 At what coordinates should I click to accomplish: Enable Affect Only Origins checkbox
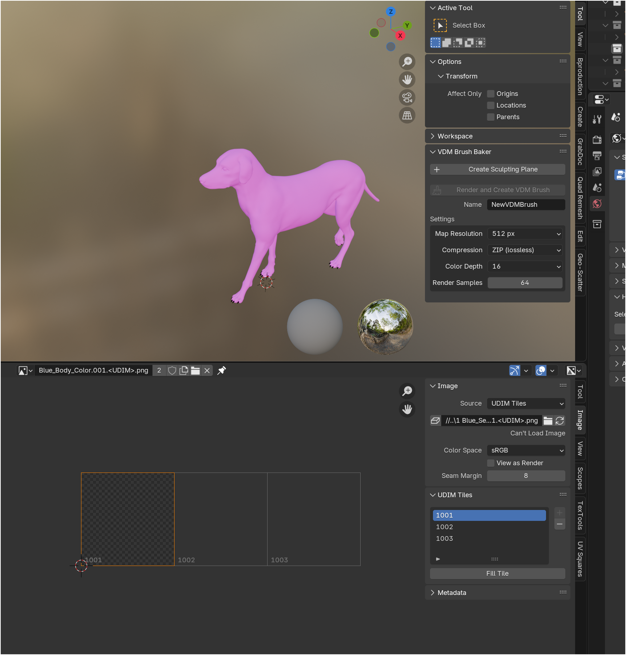coord(491,94)
